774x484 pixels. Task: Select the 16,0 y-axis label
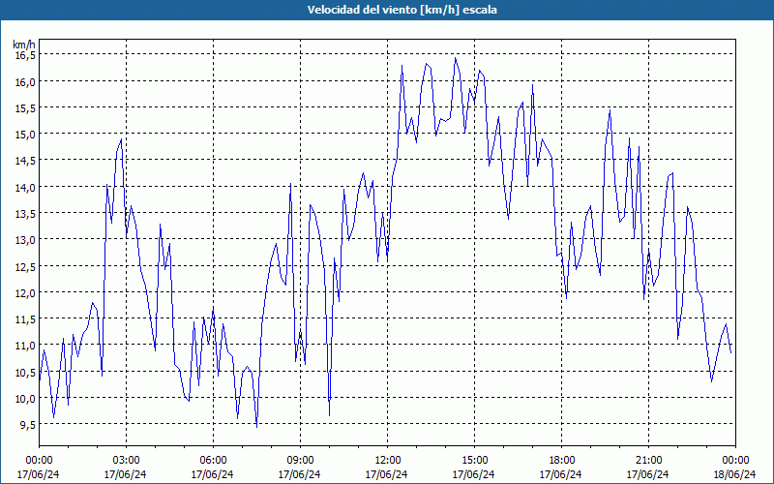point(25,81)
